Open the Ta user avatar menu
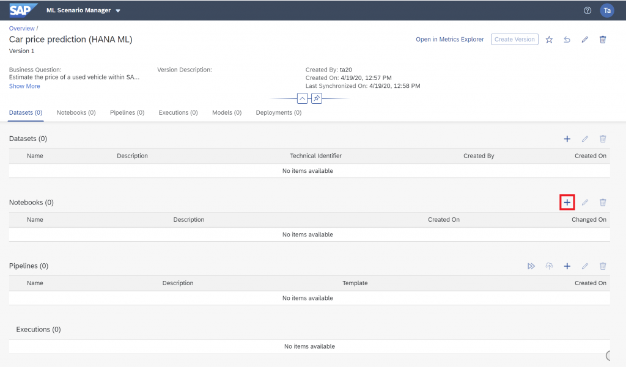 click(607, 10)
